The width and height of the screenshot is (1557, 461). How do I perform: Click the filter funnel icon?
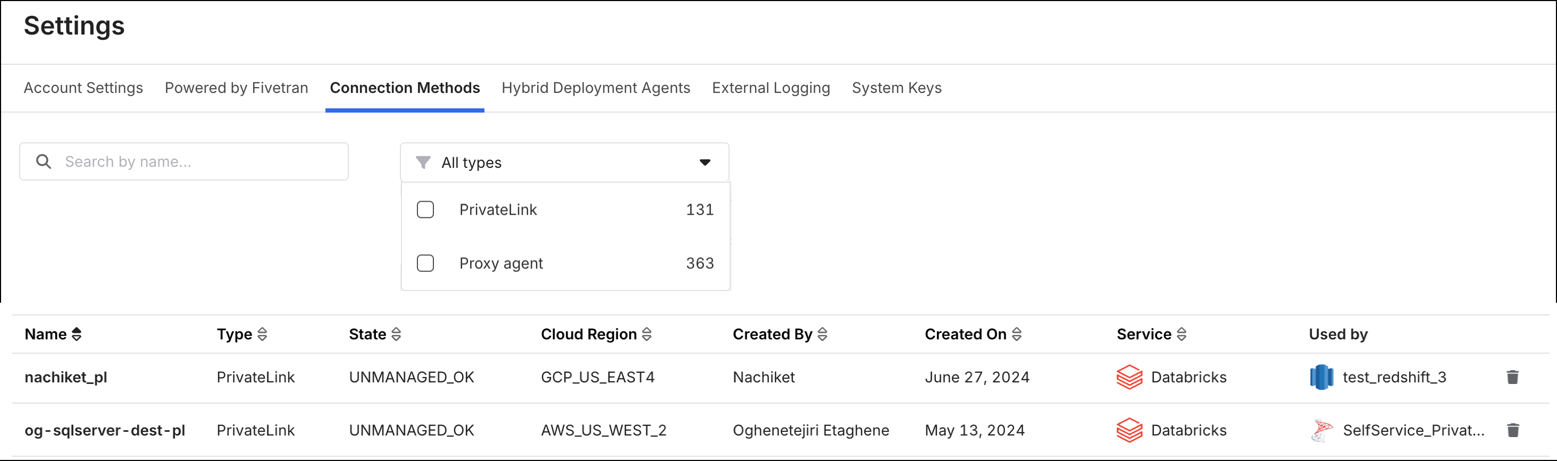(x=423, y=163)
